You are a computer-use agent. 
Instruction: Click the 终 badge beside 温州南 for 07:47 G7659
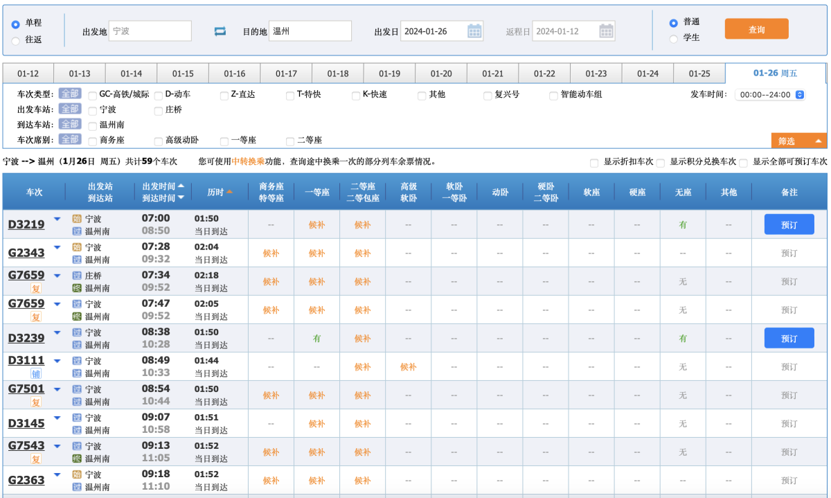point(78,317)
